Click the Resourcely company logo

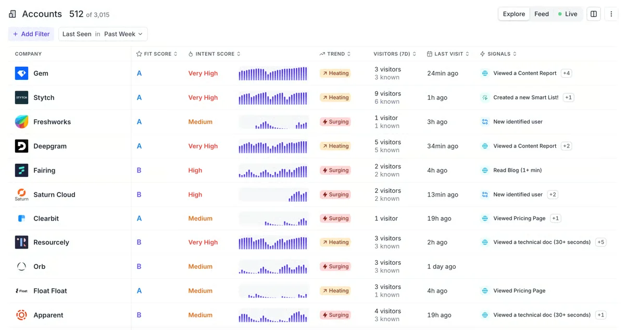[x=21, y=242]
